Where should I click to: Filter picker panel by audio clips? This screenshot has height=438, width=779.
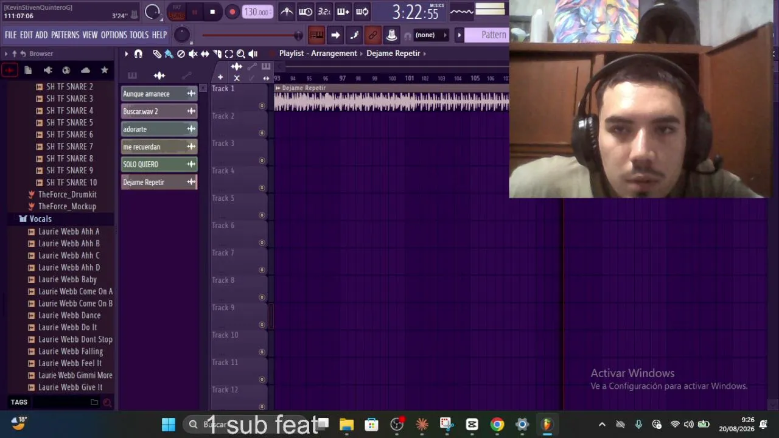point(159,75)
